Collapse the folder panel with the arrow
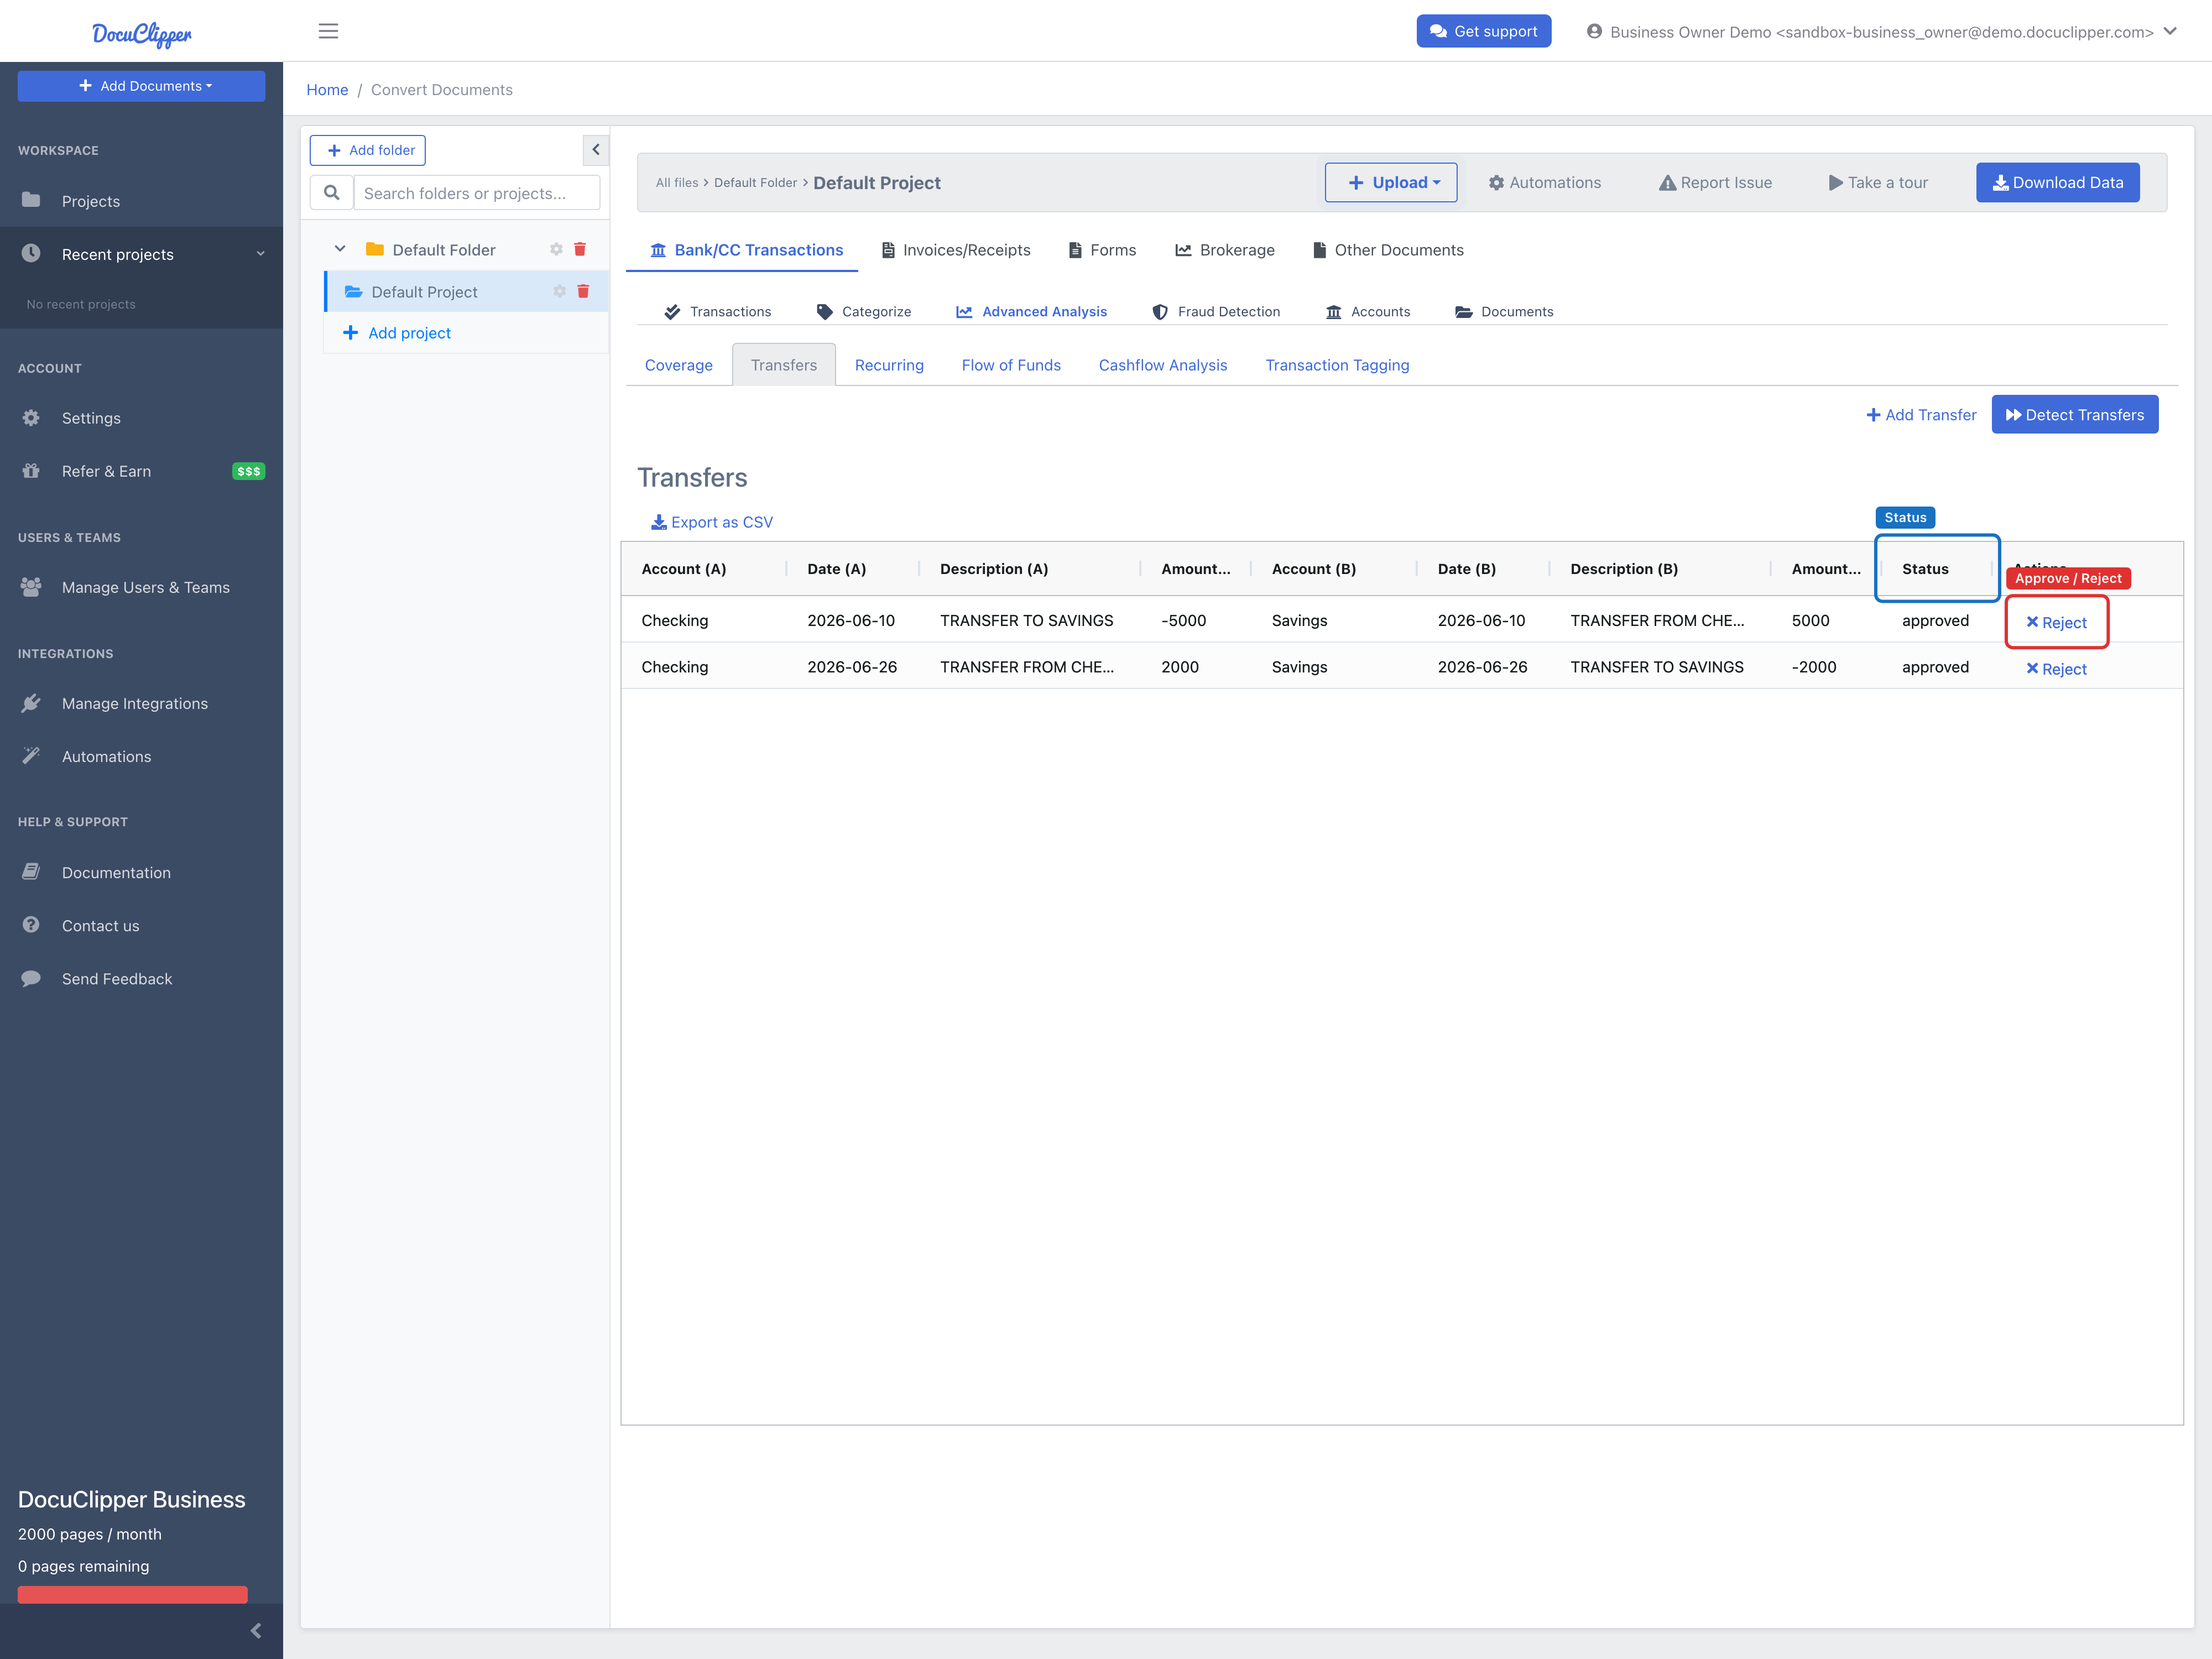The height and width of the screenshot is (1659, 2212). tap(596, 150)
